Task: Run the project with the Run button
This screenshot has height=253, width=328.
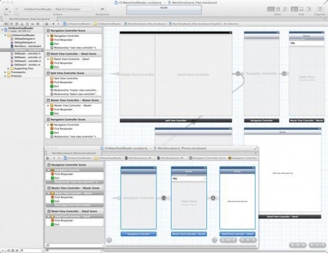Action: [7, 9]
